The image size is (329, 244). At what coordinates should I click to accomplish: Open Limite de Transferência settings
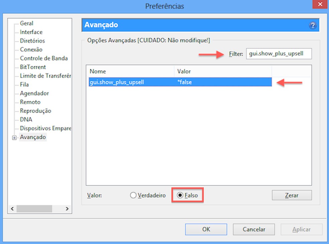coord(45,76)
